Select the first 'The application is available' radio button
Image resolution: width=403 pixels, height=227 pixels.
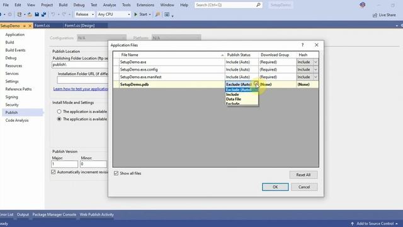pos(59,112)
